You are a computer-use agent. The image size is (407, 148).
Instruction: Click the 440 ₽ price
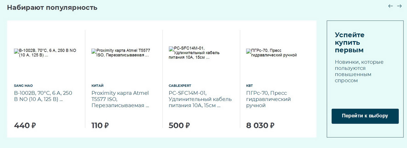25,126
